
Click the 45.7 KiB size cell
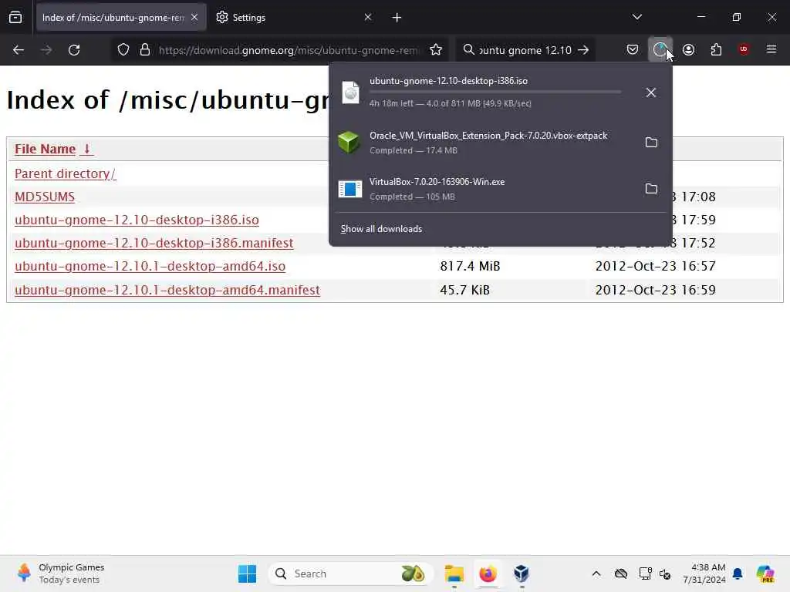(x=464, y=291)
